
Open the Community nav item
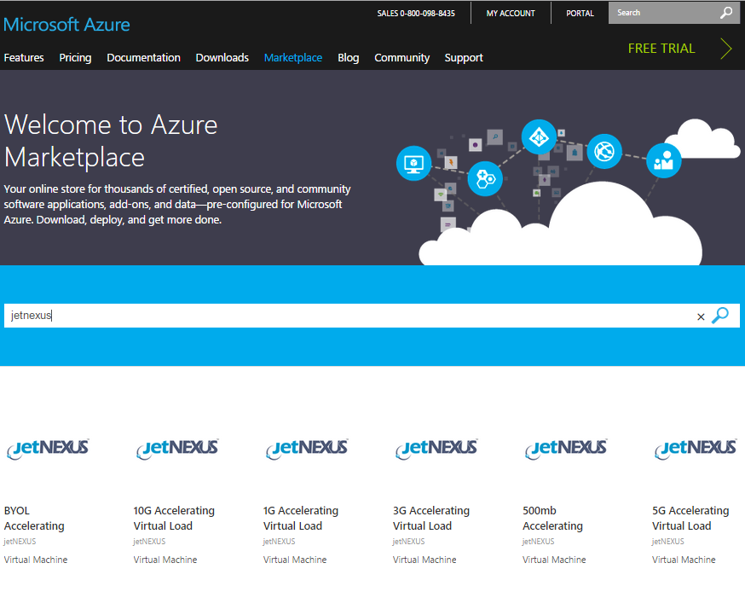[x=402, y=57]
